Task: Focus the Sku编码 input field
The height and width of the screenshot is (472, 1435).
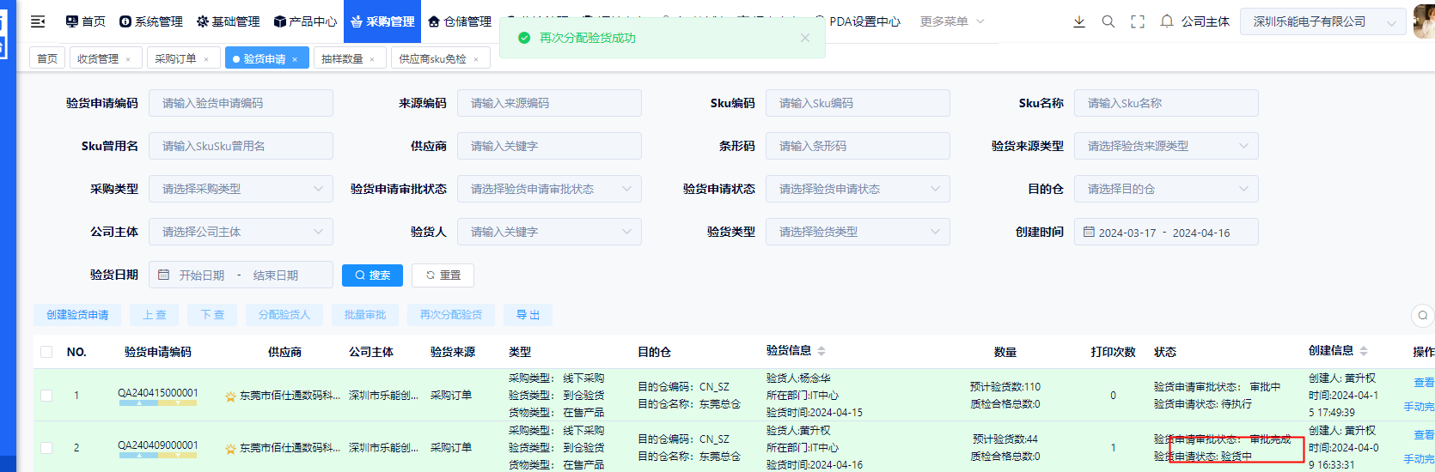Action: [858, 103]
